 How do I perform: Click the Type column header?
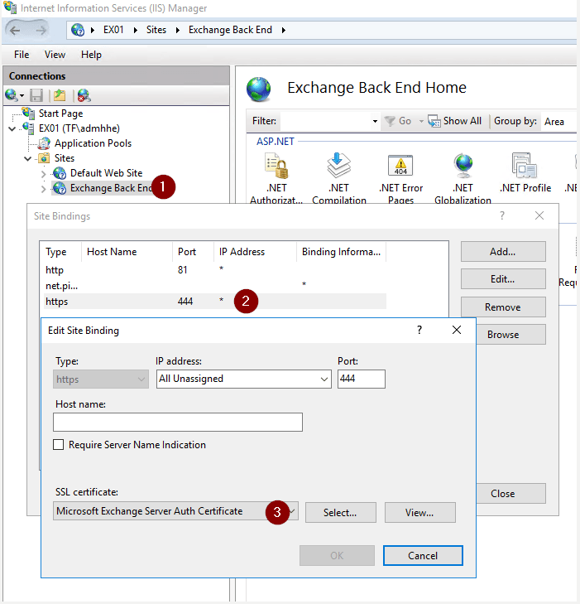pyautogui.click(x=61, y=252)
